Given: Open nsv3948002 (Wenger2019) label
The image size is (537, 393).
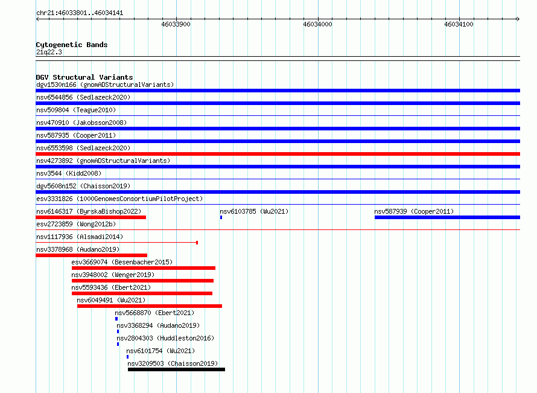Looking at the screenshot, I should [113, 275].
